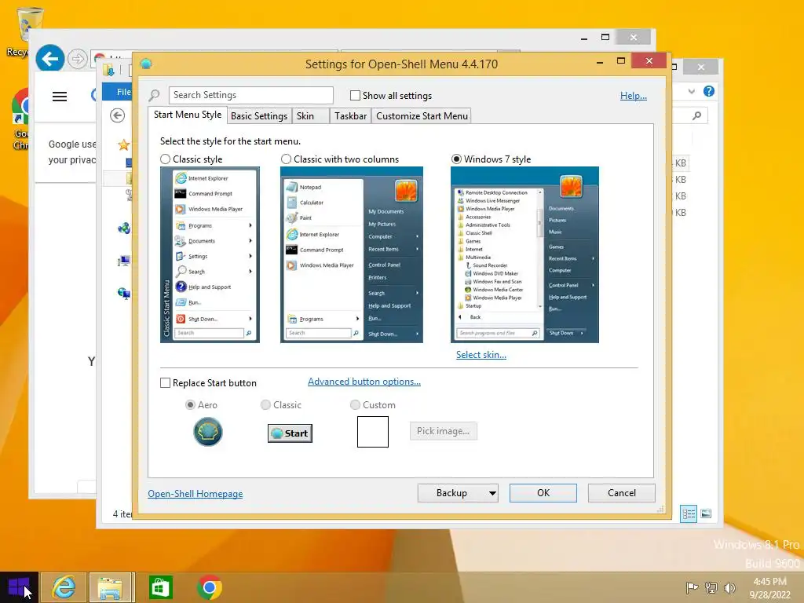Click the Favorites star in Explorer sidebar

click(x=123, y=145)
